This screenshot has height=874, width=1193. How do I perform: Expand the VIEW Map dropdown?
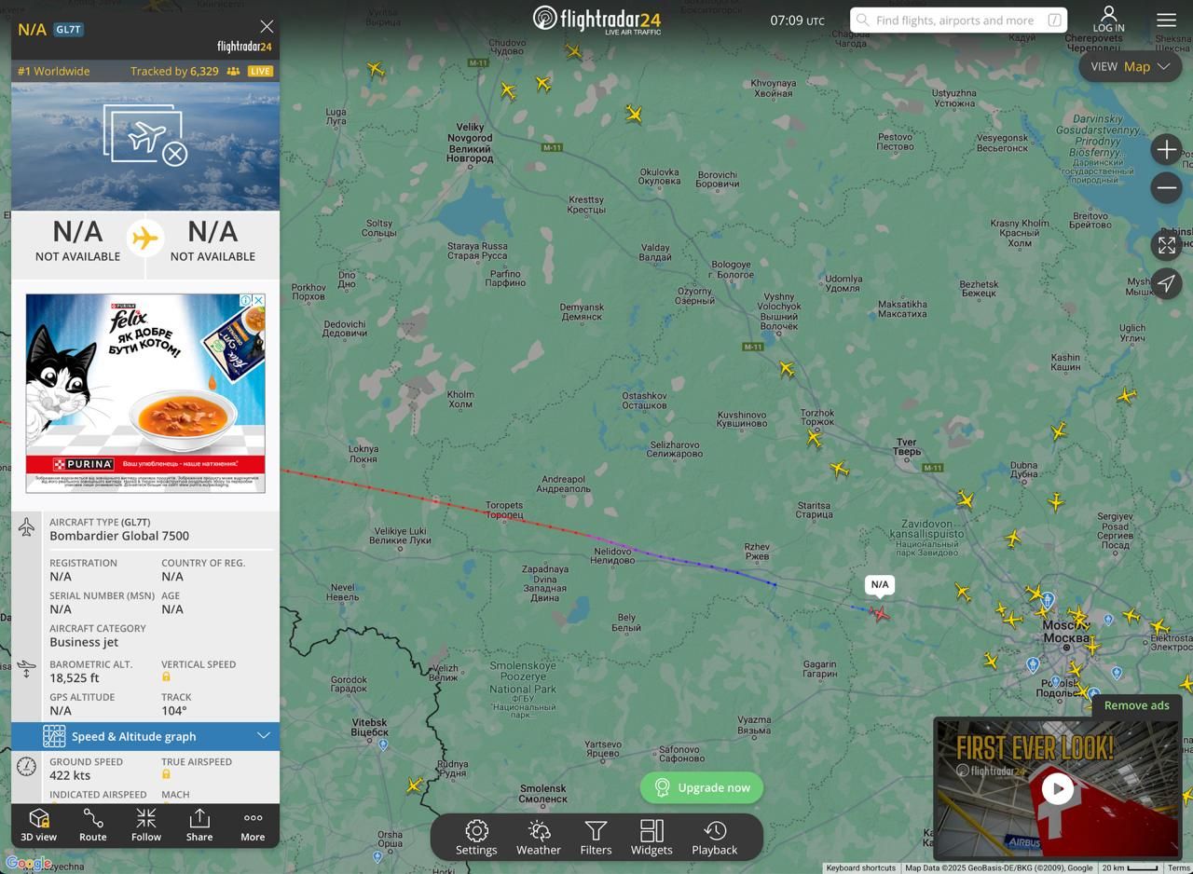(1131, 66)
